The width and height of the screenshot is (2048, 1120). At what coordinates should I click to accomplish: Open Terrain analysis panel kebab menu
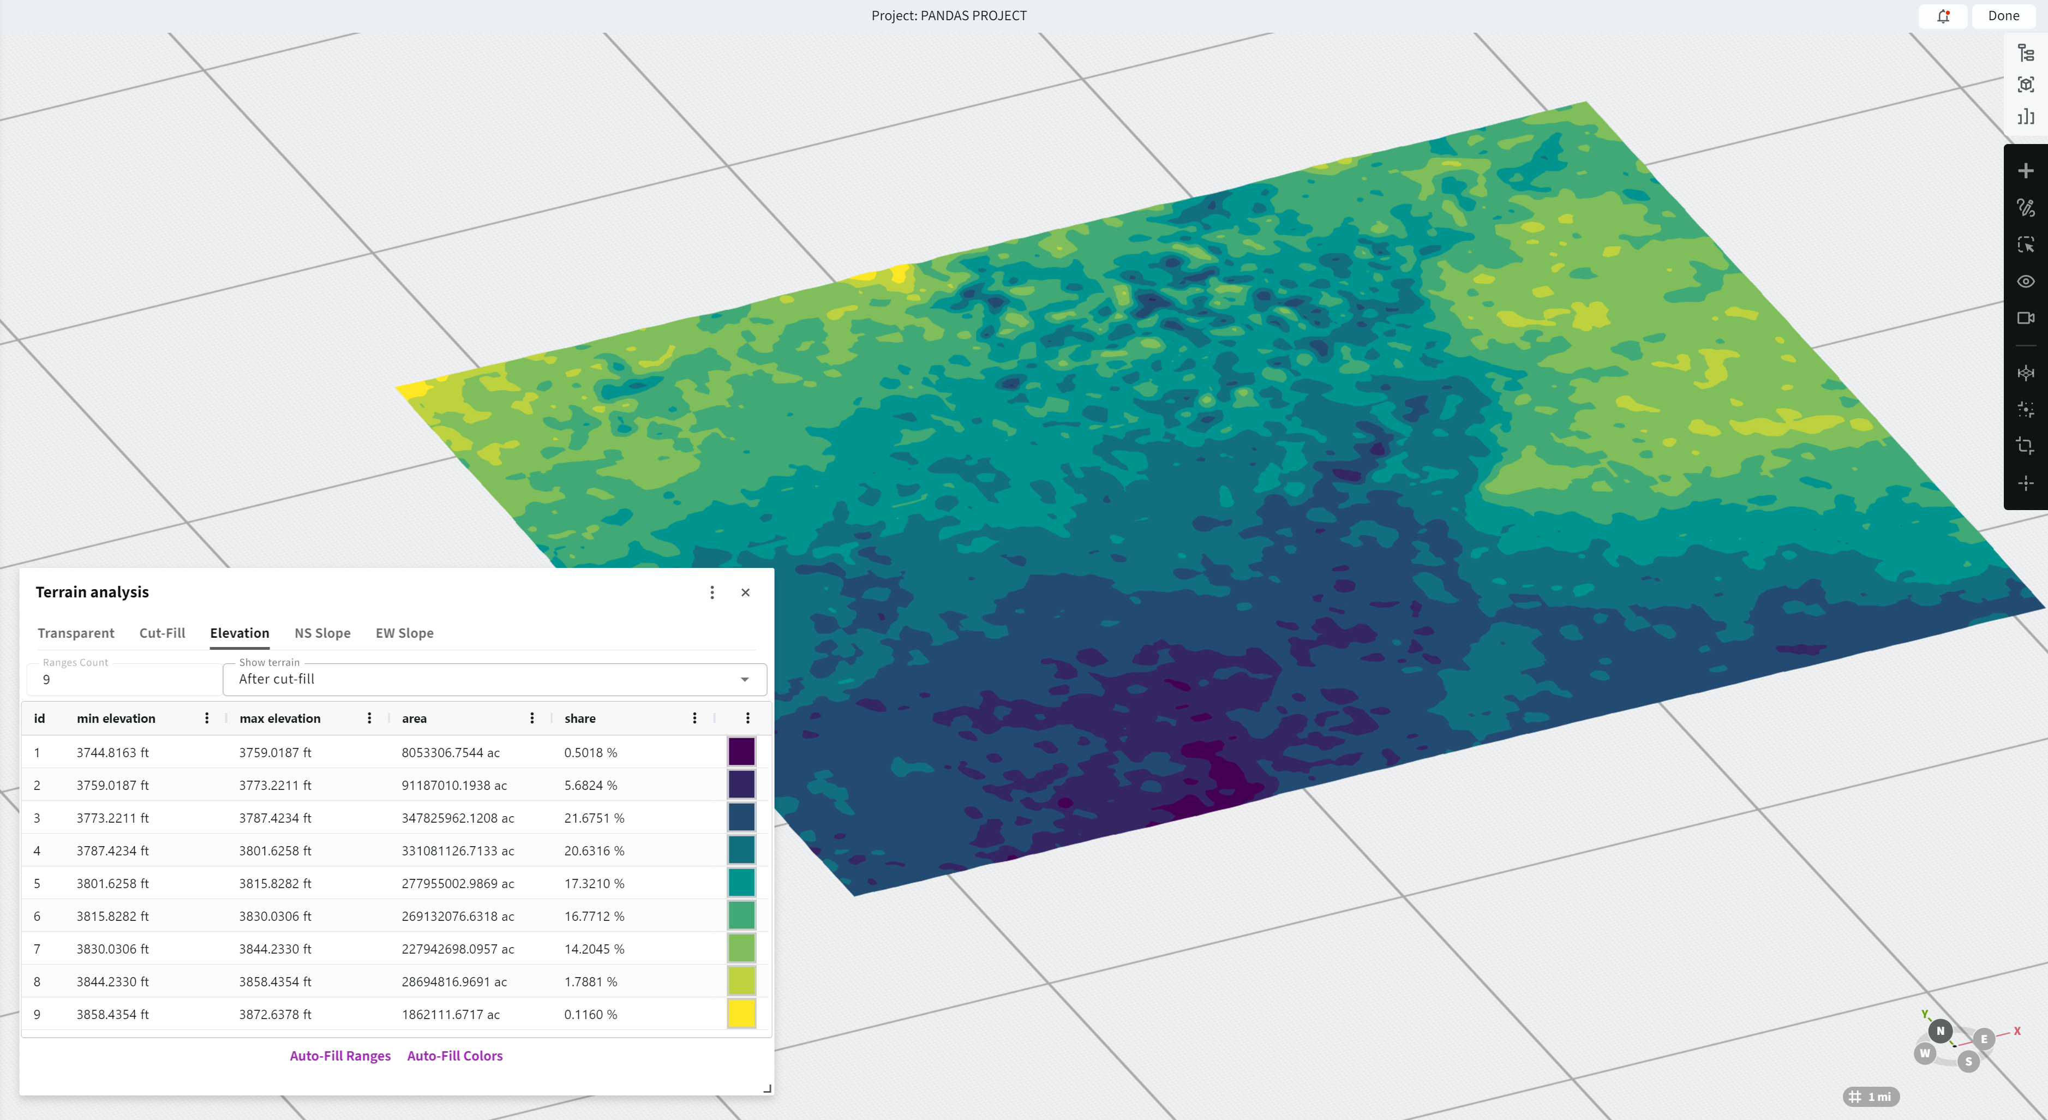pos(711,592)
